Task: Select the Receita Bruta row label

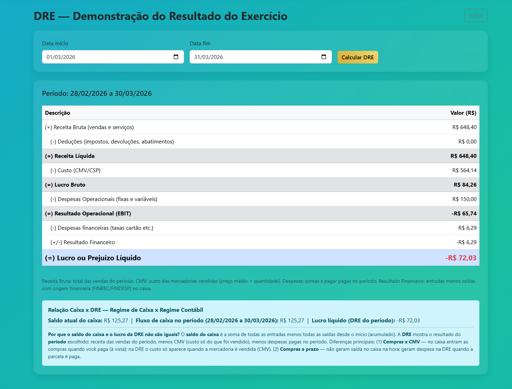Action: coord(89,127)
